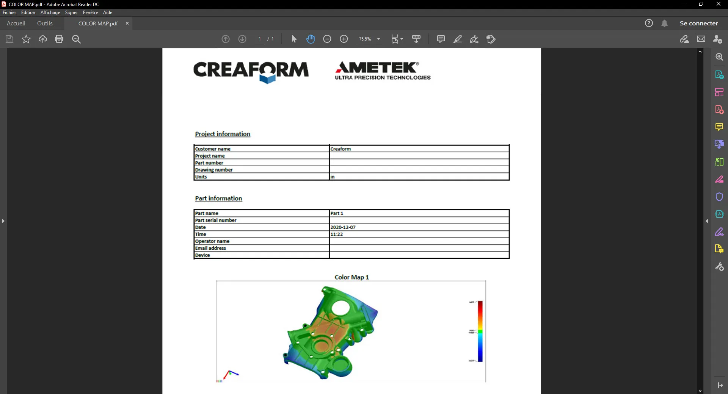This screenshot has width=728, height=394.
Task: Collapse sidebar with bottom arrow icon
Action: (720, 385)
